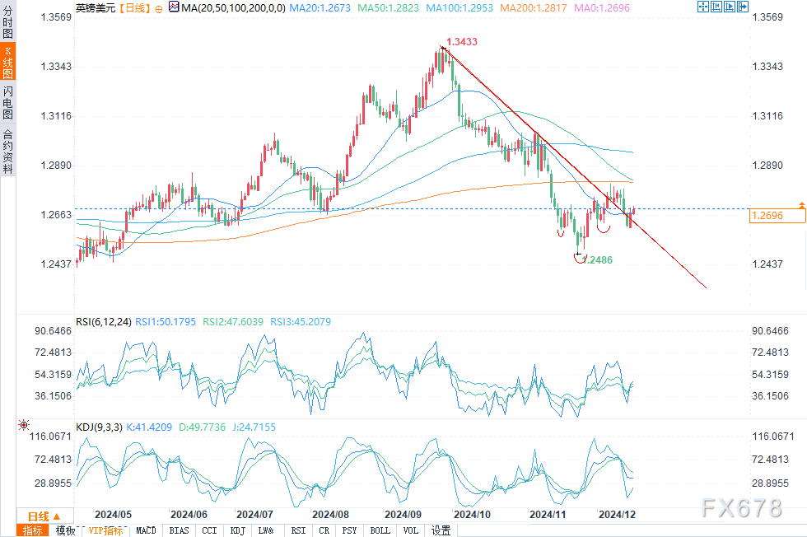The width and height of the screenshot is (807, 537).
Task: Click the 2024/08 date on time axis
Action: coord(330,514)
